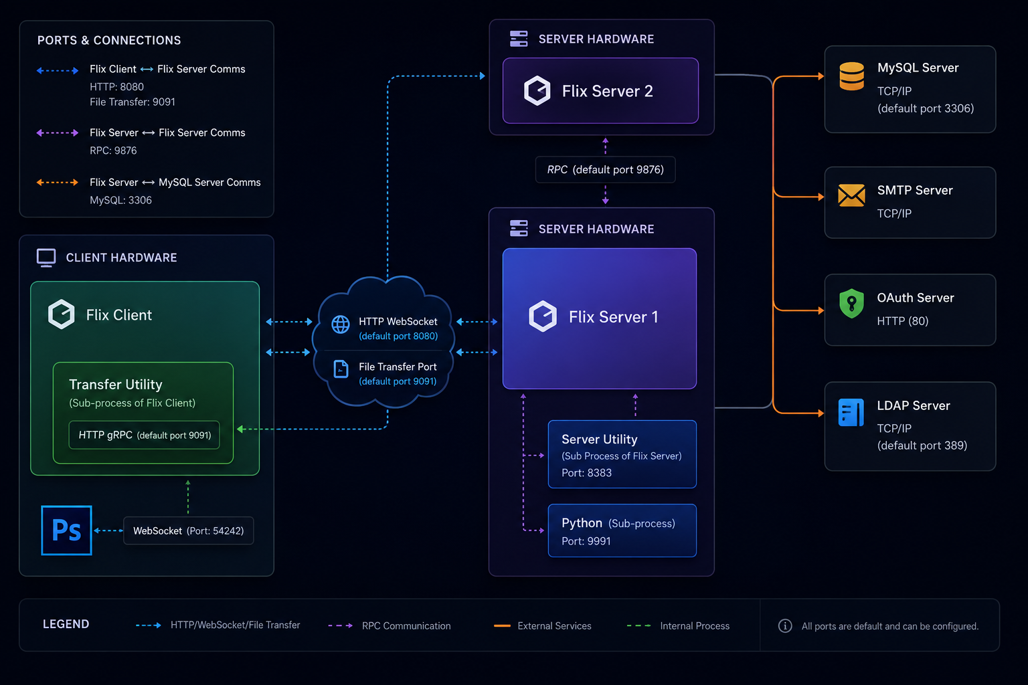Image resolution: width=1028 pixels, height=685 pixels.
Task: Click the Photoshop Ps icon
Action: click(66, 530)
